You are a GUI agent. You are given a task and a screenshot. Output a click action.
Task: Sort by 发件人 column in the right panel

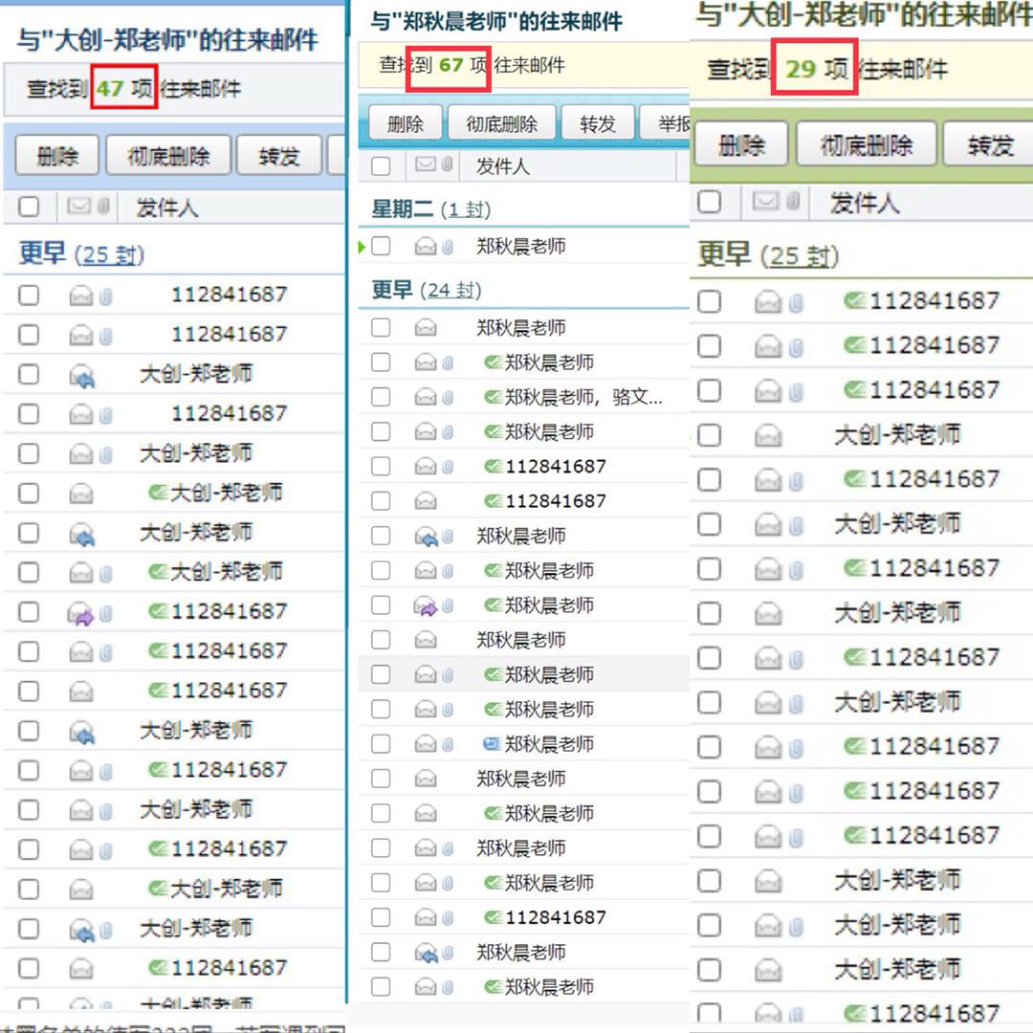tap(864, 203)
